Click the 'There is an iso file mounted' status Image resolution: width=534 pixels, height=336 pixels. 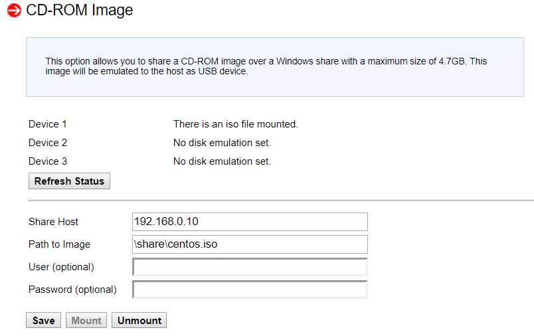coord(235,124)
